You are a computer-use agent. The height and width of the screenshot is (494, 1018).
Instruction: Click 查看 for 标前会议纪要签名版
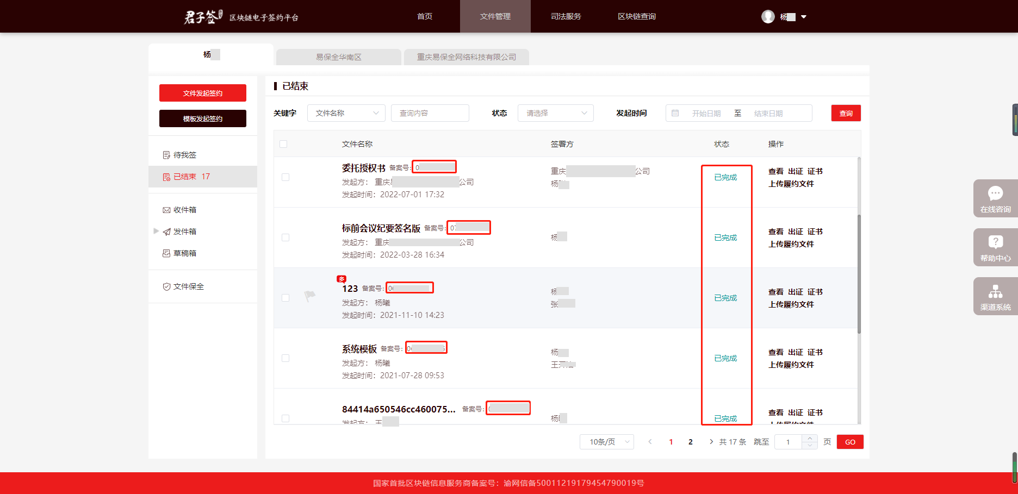click(x=776, y=232)
